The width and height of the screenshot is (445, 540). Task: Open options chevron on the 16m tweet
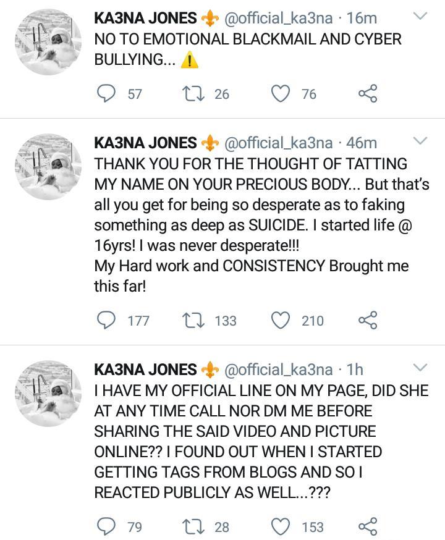pyautogui.click(x=420, y=17)
